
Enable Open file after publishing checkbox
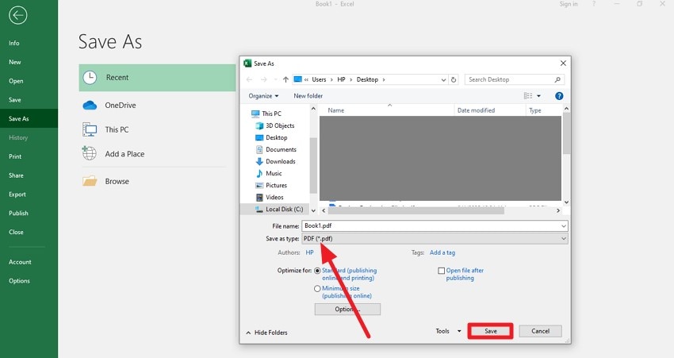(441, 271)
